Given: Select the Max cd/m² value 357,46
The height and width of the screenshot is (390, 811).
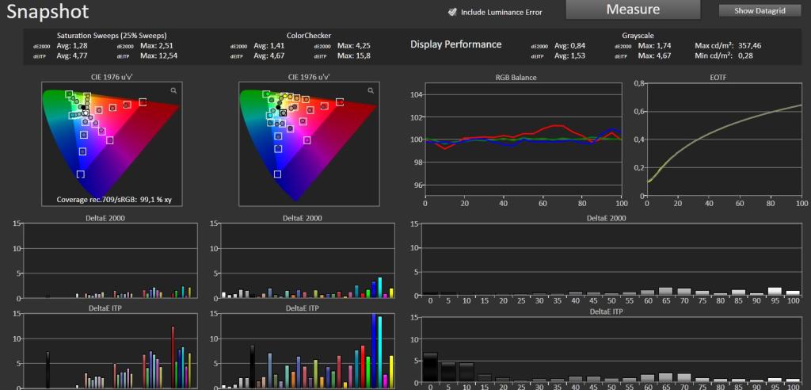Looking at the screenshot, I should click(x=749, y=45).
